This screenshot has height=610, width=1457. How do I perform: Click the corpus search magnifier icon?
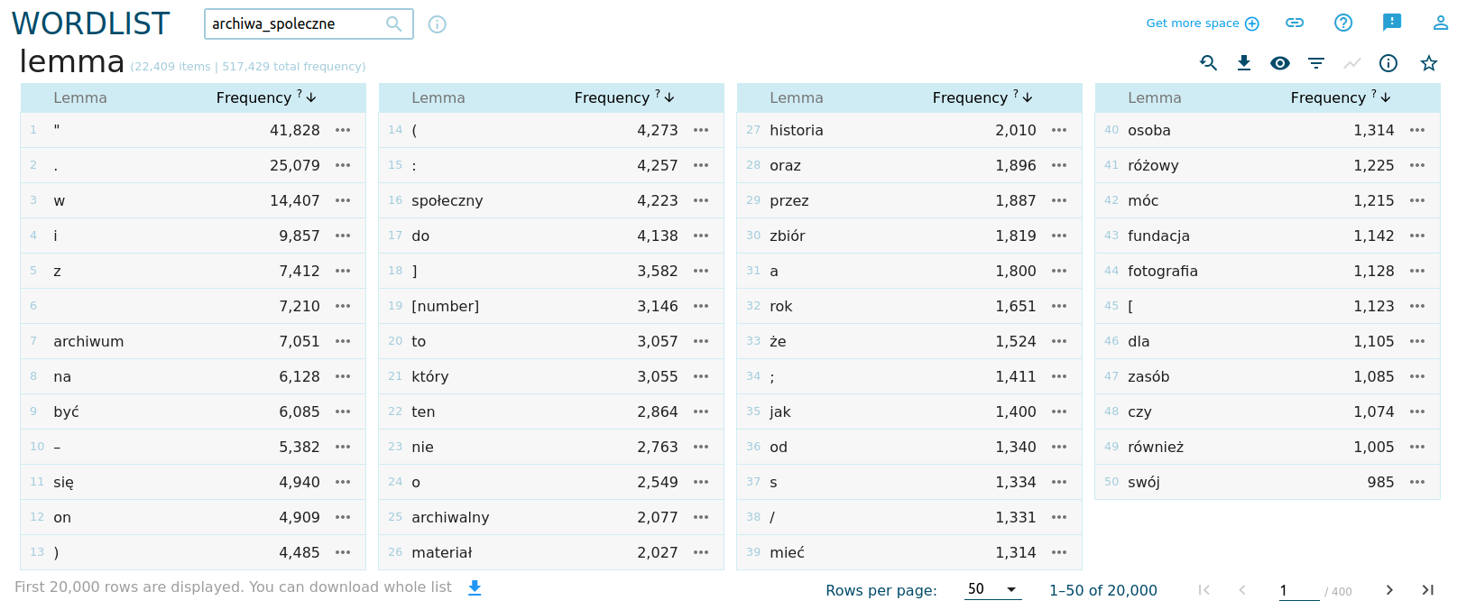[x=393, y=23]
